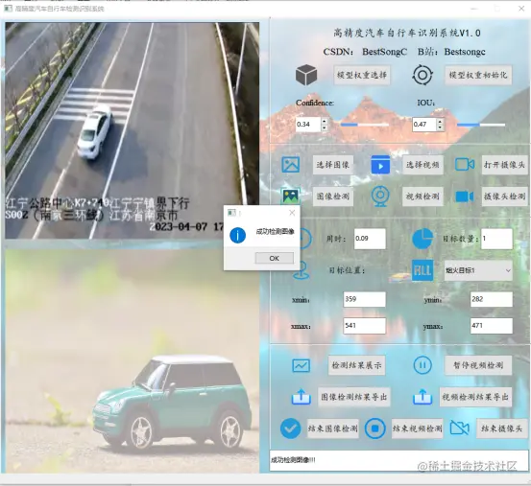This screenshot has width=531, height=486.
Task: Click the location pin icon beside 目标位置
Action: [x=302, y=270]
